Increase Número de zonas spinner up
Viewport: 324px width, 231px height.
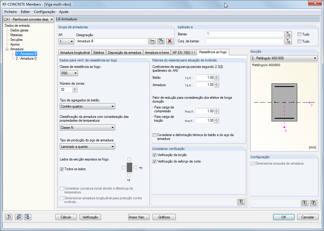[75, 88]
